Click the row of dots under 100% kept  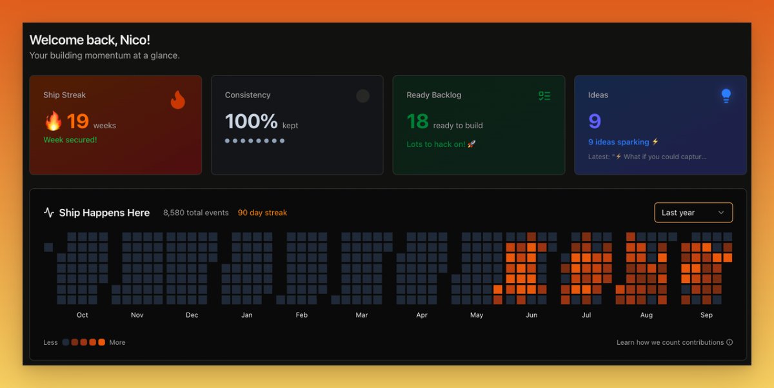point(255,141)
